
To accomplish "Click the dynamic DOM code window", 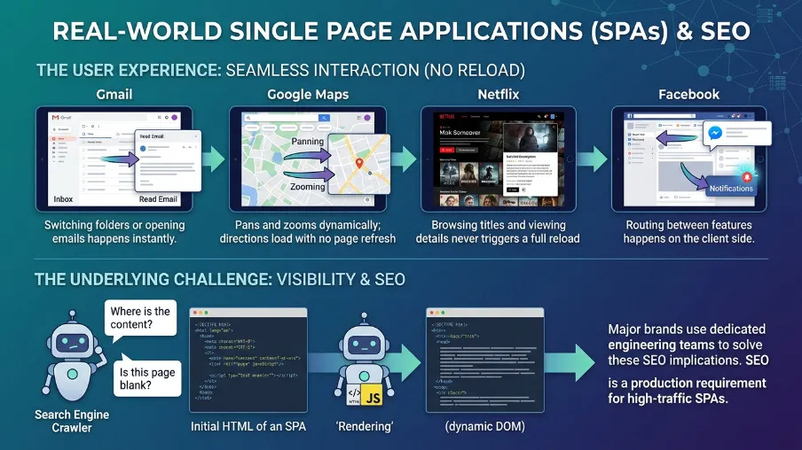I will click(485, 361).
